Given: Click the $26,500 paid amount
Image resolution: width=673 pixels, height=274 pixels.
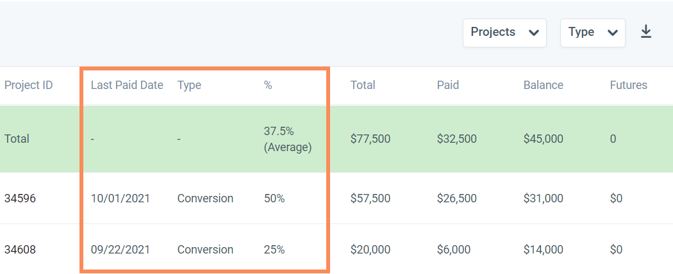Looking at the screenshot, I should click(456, 198).
